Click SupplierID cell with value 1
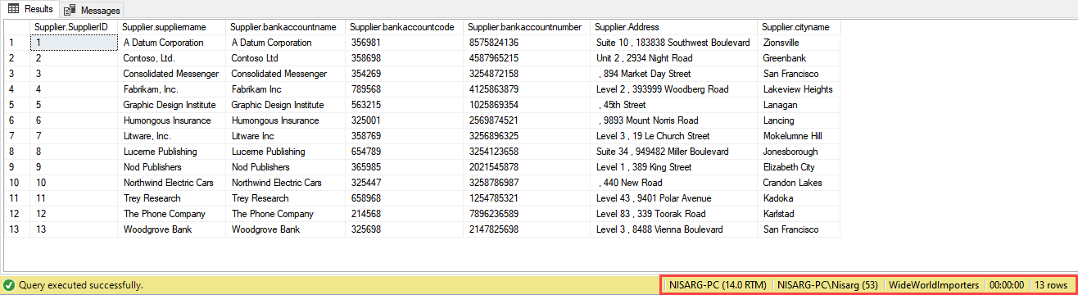This screenshot has width=1078, height=295. [x=74, y=43]
